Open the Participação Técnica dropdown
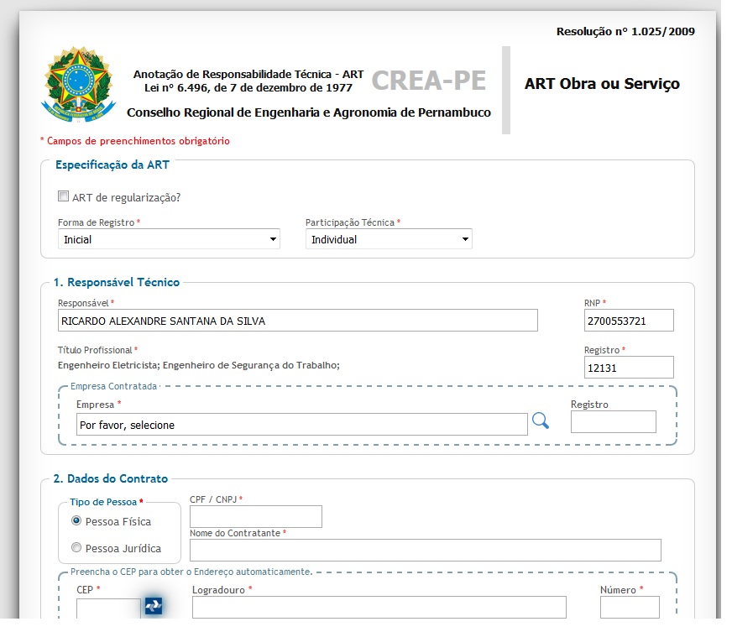This screenshot has height=632, width=732. pos(389,239)
